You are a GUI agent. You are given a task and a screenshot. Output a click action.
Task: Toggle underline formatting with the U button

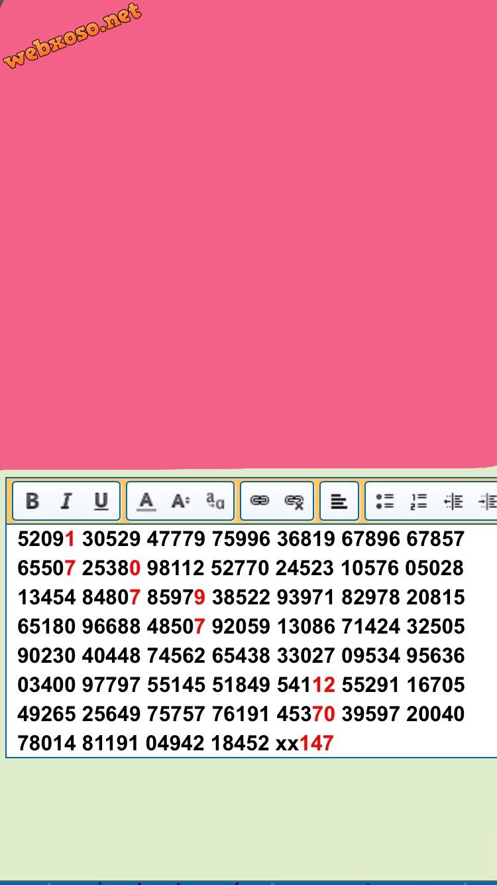(x=101, y=501)
